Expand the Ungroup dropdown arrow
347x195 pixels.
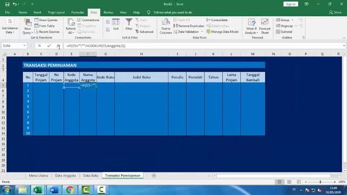click(296, 26)
